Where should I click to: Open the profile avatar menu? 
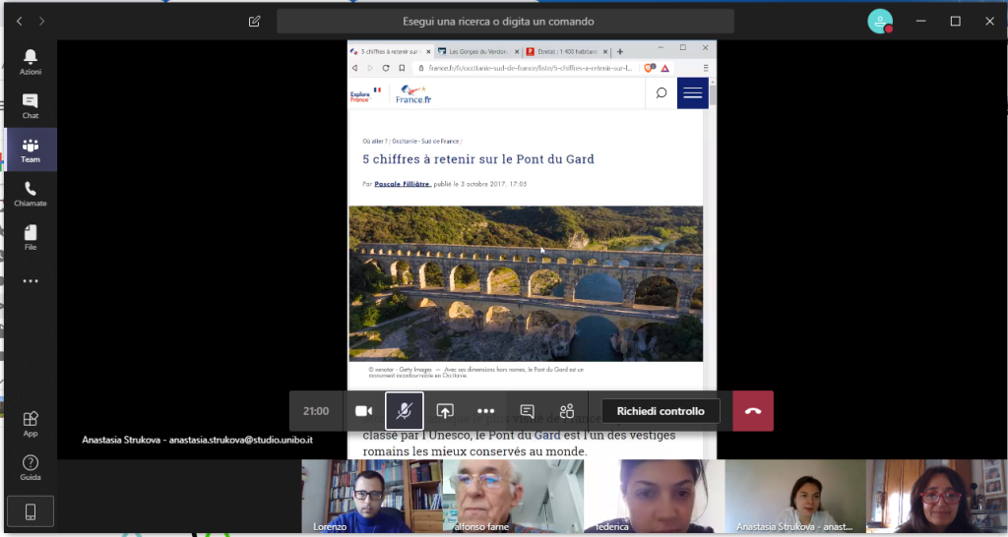(880, 22)
